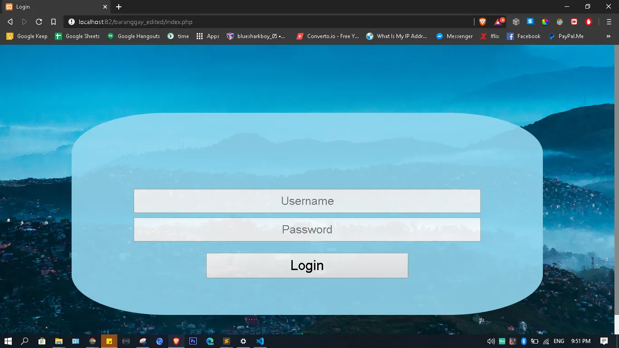
Task: Click the rainbow color wheel extension icon
Action: (x=545, y=22)
